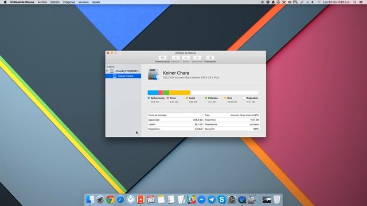Open Spotlight search in menu bar
This screenshot has width=367, height=206.
pos(355,2)
